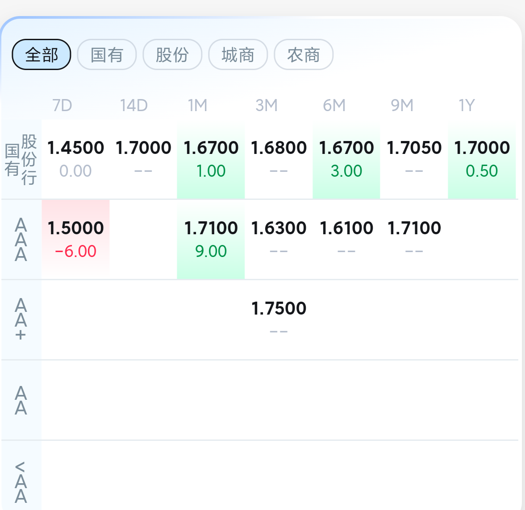Select the AAA row label
This screenshot has height=510, width=525.
[21, 240]
